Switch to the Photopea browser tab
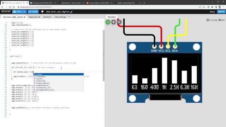 pos(43,3)
